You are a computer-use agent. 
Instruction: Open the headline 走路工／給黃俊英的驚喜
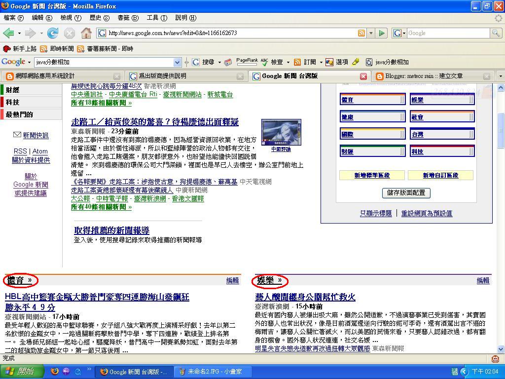155,122
